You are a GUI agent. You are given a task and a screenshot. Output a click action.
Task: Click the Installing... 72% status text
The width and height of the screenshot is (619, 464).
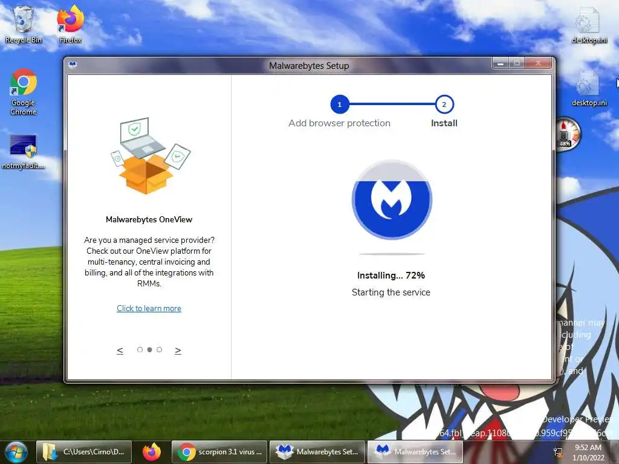pyautogui.click(x=391, y=275)
